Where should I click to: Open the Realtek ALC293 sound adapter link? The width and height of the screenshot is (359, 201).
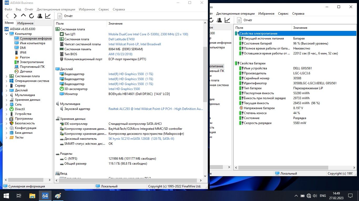(156, 109)
